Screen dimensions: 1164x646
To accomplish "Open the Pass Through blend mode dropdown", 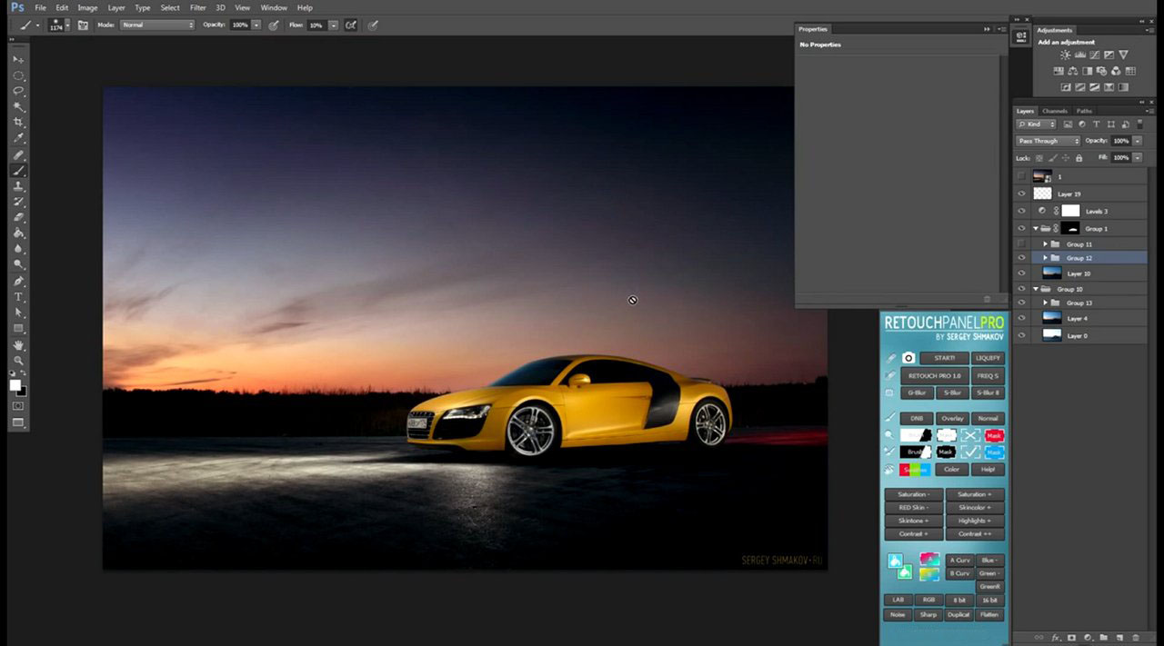I will point(1048,141).
